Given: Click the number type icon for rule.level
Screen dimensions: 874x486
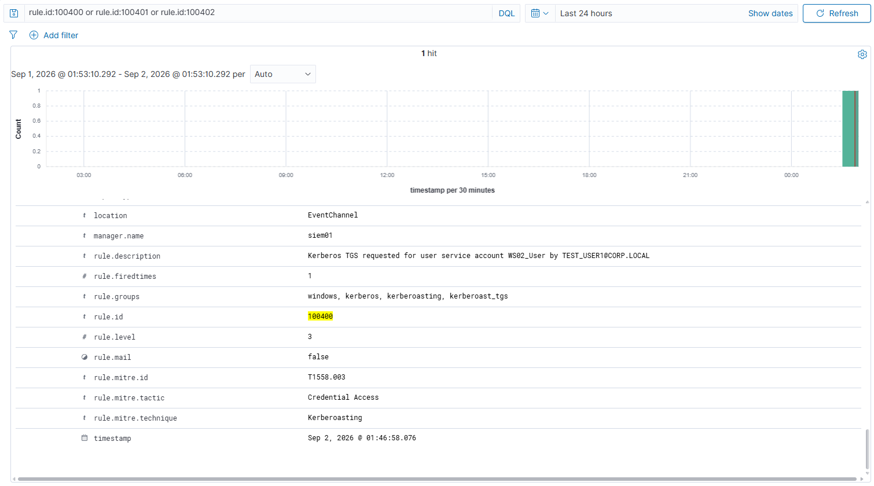Looking at the screenshot, I should coord(85,337).
